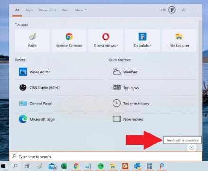The image size is (208, 171).
Task: Open Calculator from Top apps
Action: [x=142, y=40]
